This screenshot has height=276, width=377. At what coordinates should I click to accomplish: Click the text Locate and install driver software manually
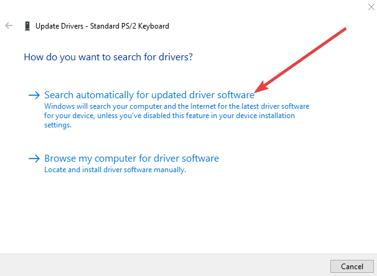pos(115,170)
